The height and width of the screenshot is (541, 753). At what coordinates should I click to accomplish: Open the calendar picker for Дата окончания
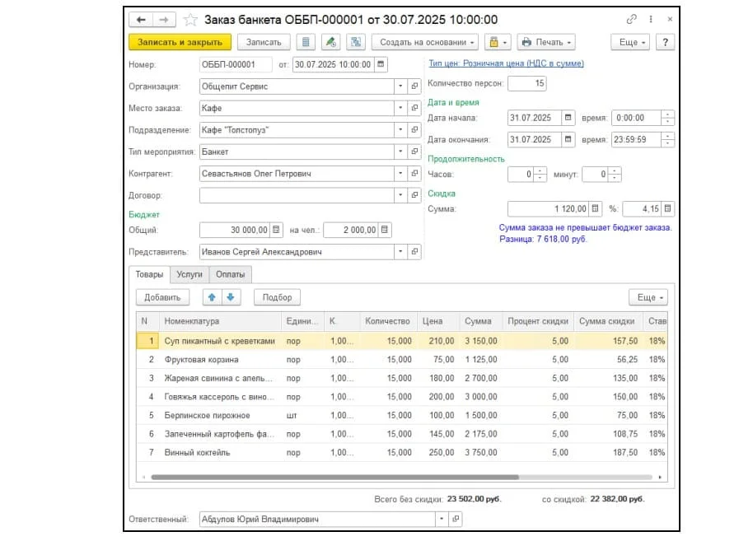[x=568, y=140]
